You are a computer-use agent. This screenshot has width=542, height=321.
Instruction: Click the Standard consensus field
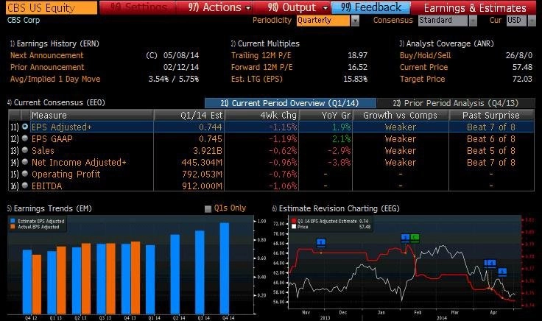443,21
